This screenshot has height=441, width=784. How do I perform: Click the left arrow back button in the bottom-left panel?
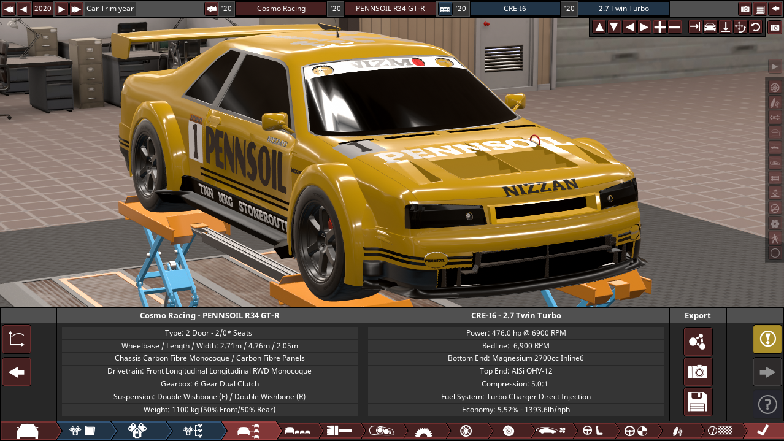click(17, 372)
